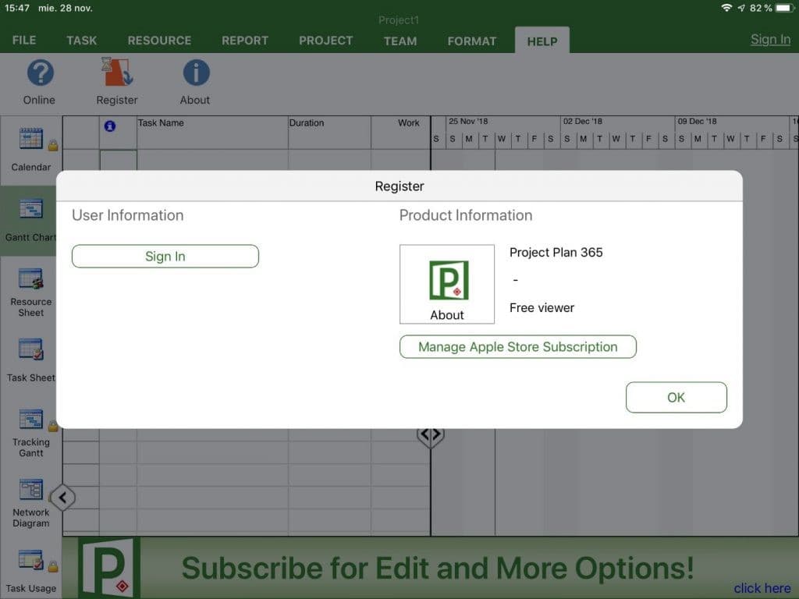This screenshot has height=599, width=799.
Task: Open the Tracking Gantt view
Action: 30,429
